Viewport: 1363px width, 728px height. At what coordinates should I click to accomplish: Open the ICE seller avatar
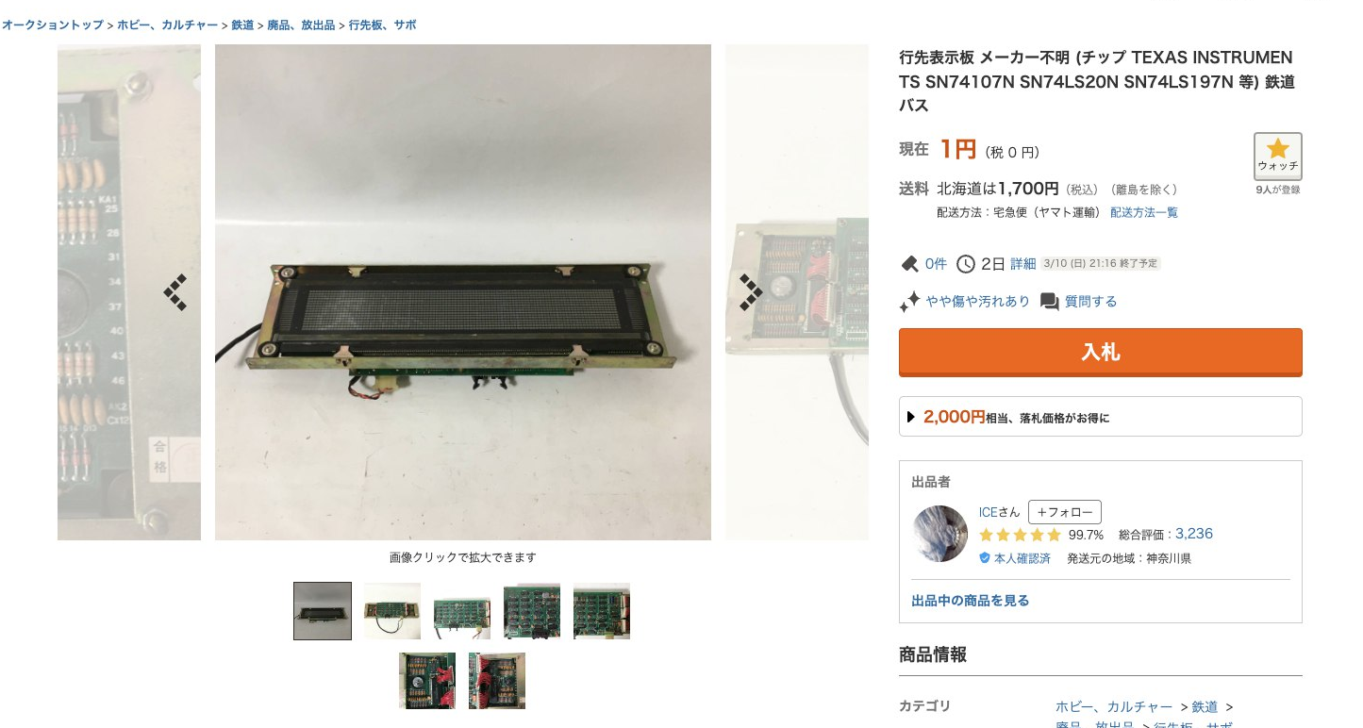940,534
